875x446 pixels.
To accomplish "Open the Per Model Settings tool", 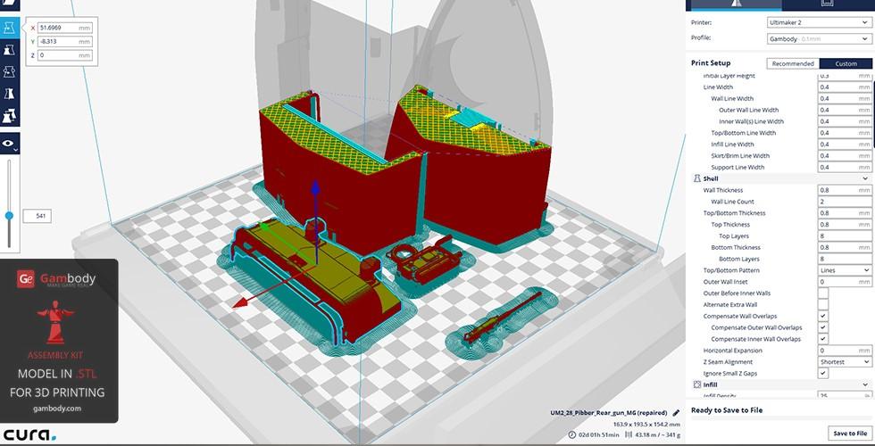I will pos(10,116).
